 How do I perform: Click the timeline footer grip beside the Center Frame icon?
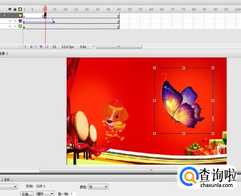pyautogui.click(x=20, y=47)
